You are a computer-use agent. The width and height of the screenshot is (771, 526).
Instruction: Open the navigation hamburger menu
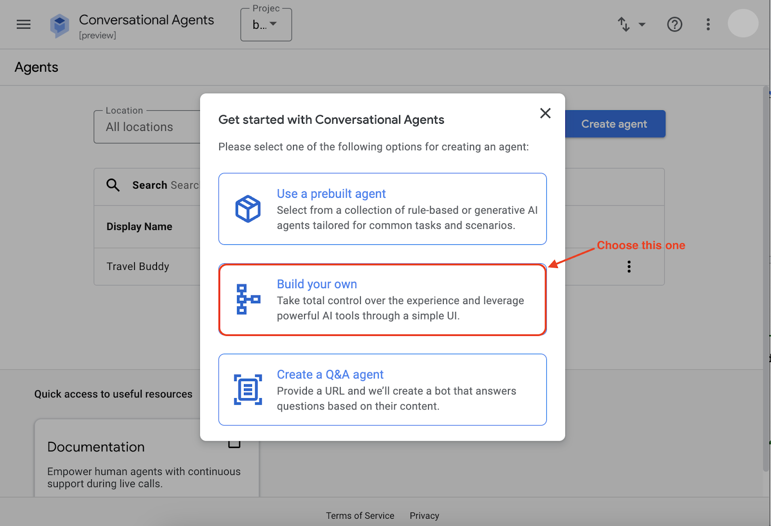[23, 24]
